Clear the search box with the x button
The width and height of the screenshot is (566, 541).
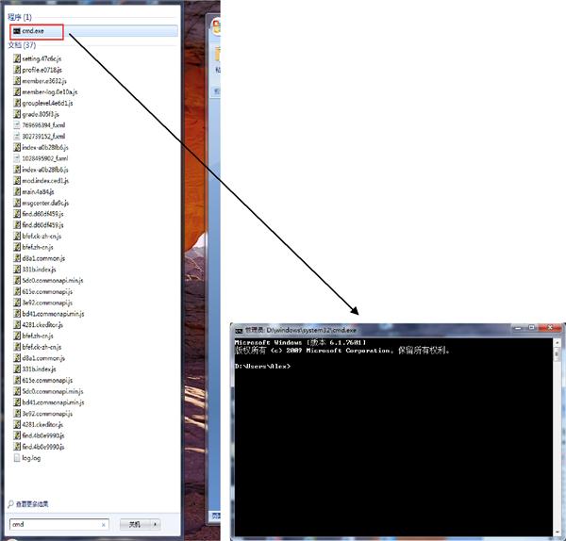(x=104, y=525)
